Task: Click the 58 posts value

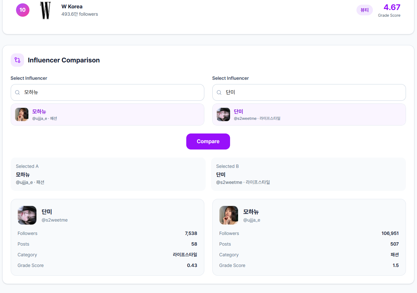Action: pyautogui.click(x=194, y=244)
